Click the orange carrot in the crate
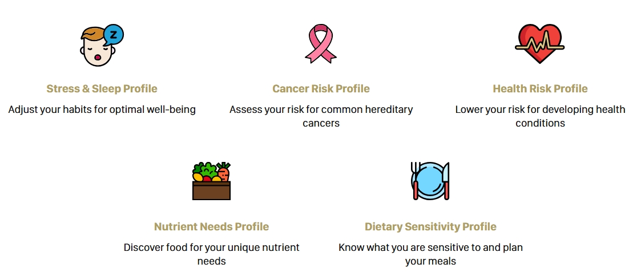The image size is (641, 272). tap(224, 172)
